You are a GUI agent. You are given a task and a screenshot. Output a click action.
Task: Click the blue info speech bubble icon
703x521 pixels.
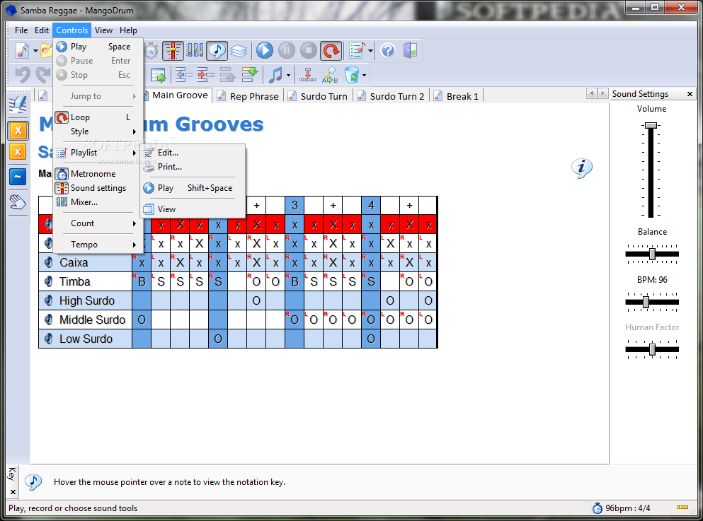(x=581, y=168)
